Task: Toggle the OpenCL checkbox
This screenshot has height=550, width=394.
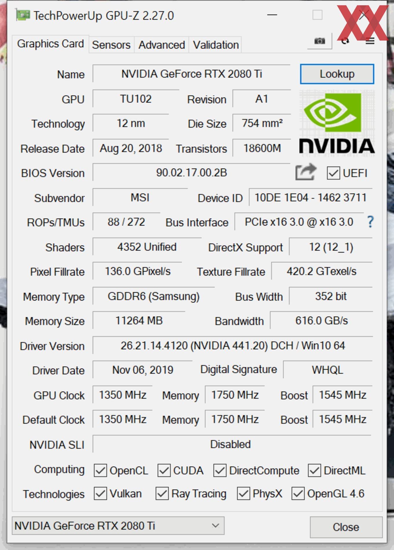Action: click(x=100, y=470)
